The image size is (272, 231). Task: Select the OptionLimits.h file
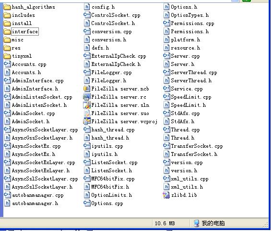[108, 195]
